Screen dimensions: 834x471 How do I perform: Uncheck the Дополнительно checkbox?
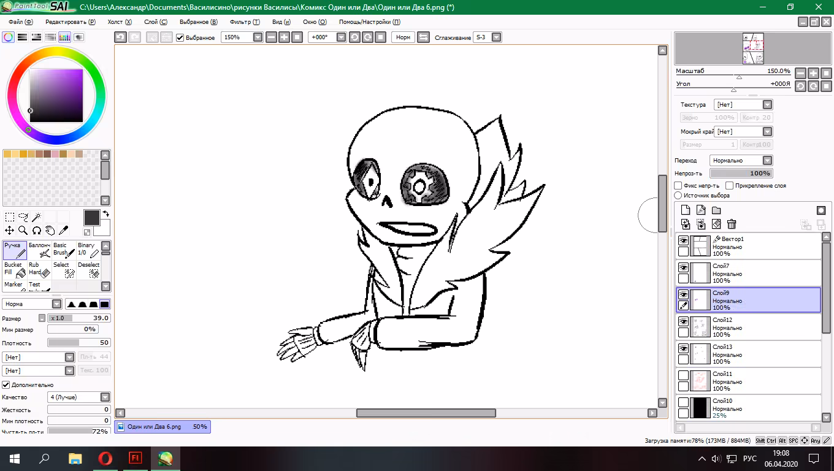[x=6, y=385]
